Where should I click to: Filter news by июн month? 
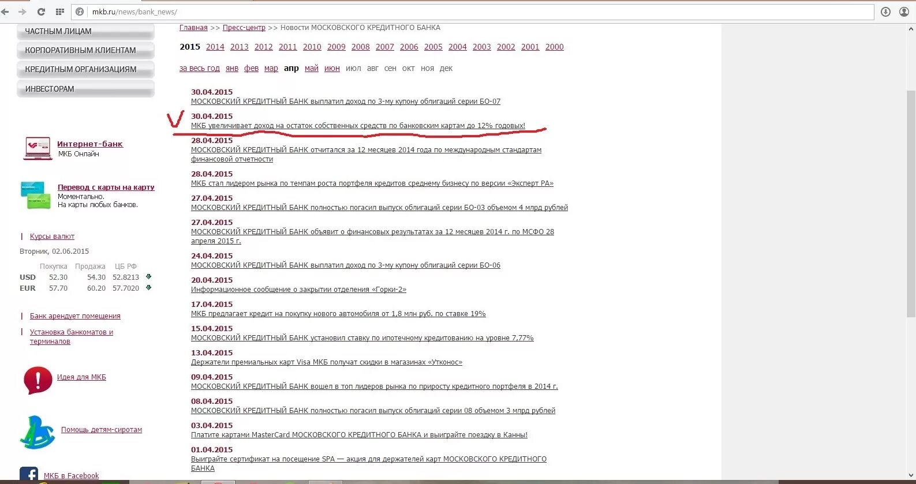(332, 68)
